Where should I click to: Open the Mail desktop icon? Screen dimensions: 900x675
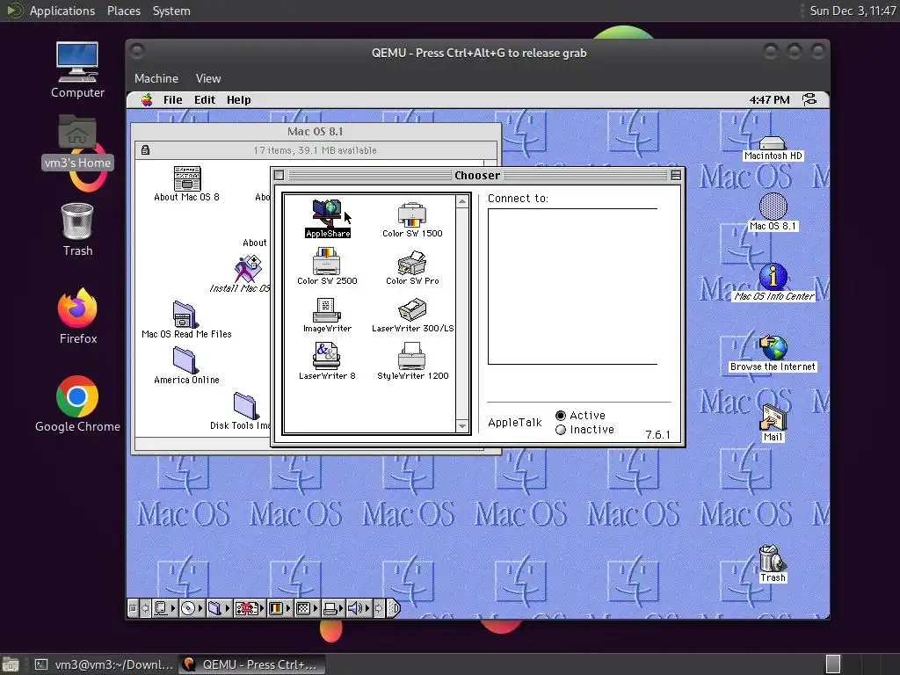773,424
